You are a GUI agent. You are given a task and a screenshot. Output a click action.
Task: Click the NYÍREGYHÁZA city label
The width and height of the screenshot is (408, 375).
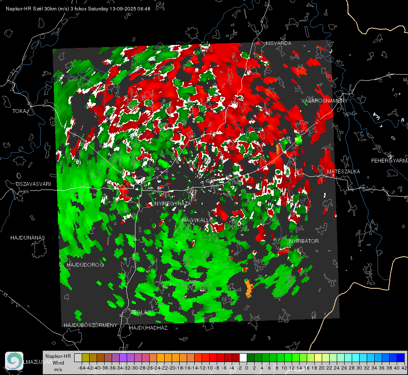173,203
